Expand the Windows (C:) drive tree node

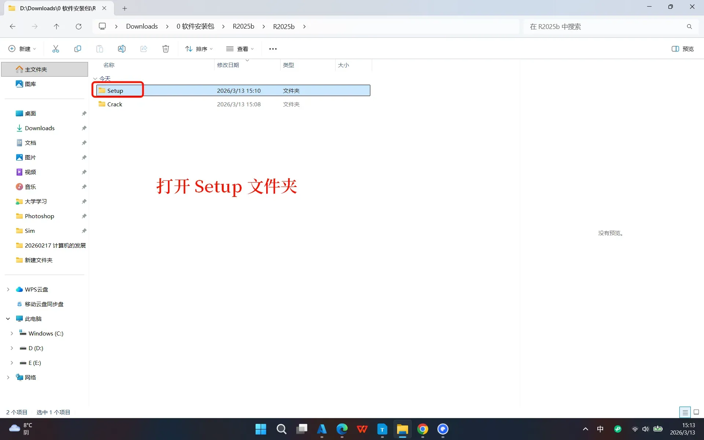pyautogui.click(x=12, y=333)
